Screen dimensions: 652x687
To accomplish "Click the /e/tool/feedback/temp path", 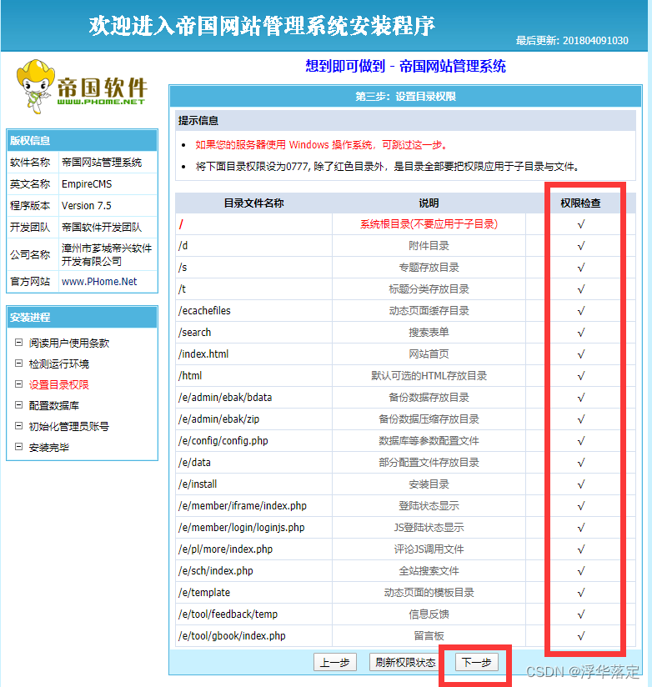I will click(228, 614).
